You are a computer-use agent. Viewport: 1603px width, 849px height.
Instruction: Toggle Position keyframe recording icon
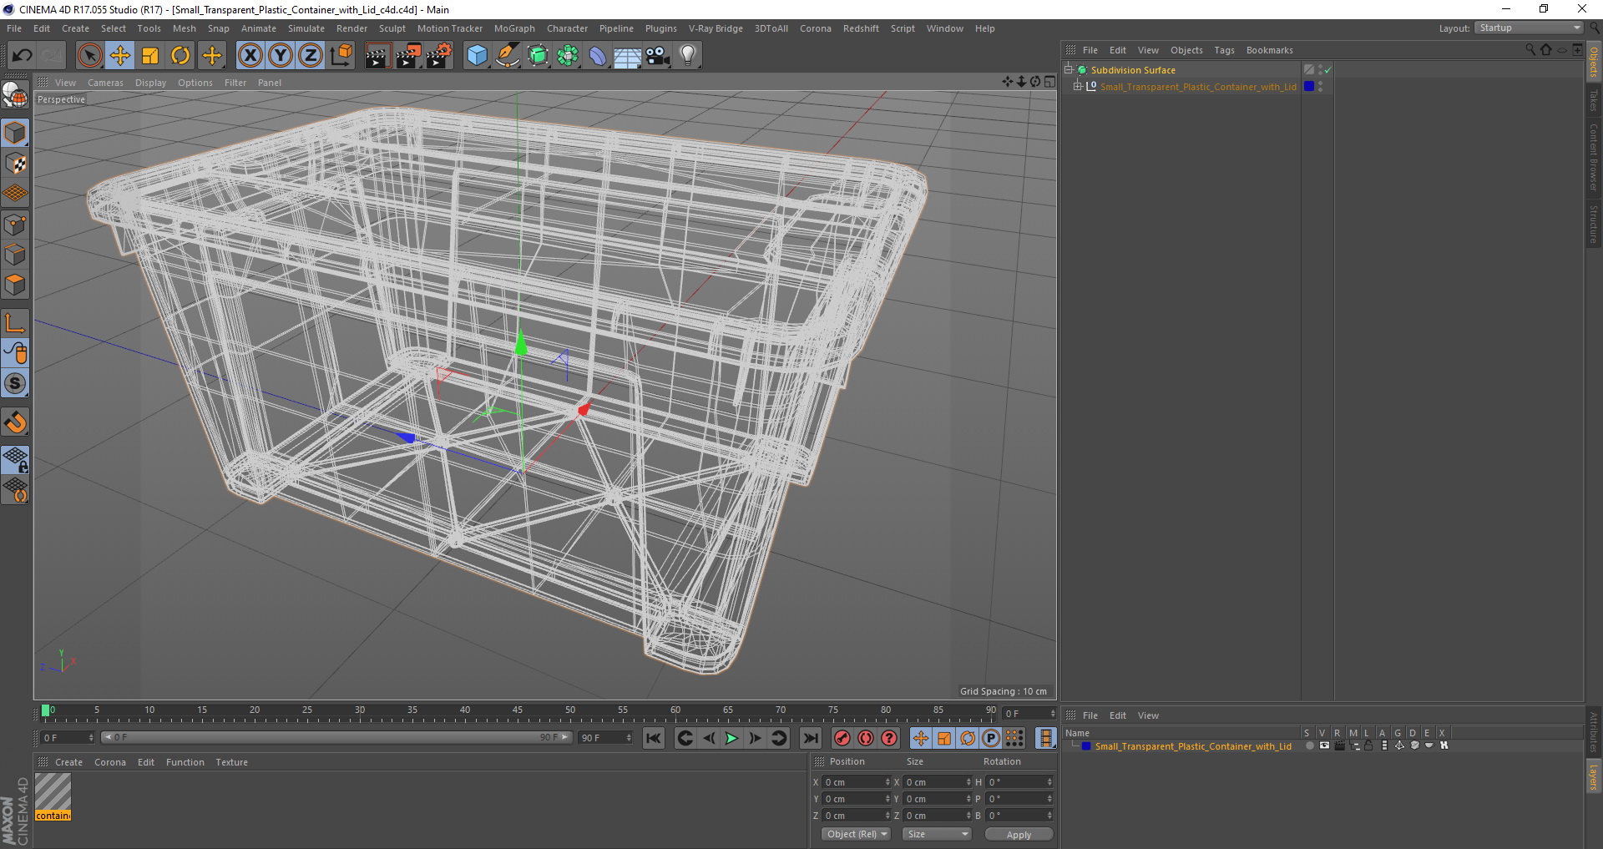pyautogui.click(x=920, y=738)
